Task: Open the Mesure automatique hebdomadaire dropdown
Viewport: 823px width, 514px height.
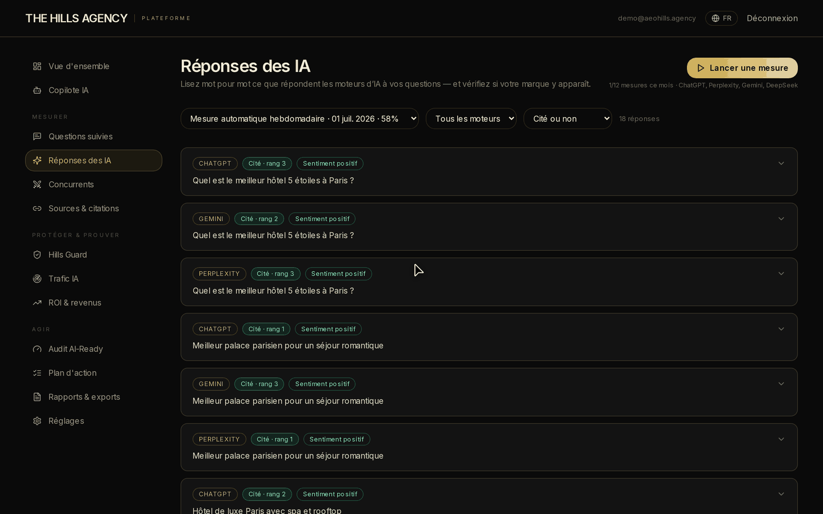Action: (299, 119)
